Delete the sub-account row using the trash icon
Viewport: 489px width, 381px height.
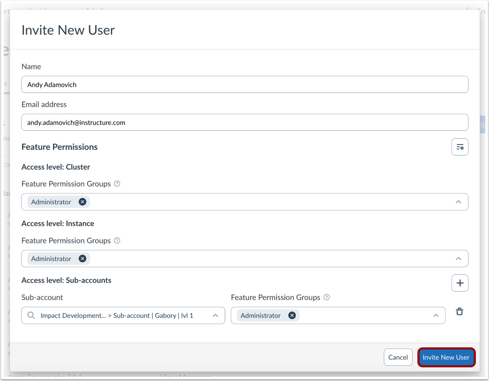pos(459,311)
